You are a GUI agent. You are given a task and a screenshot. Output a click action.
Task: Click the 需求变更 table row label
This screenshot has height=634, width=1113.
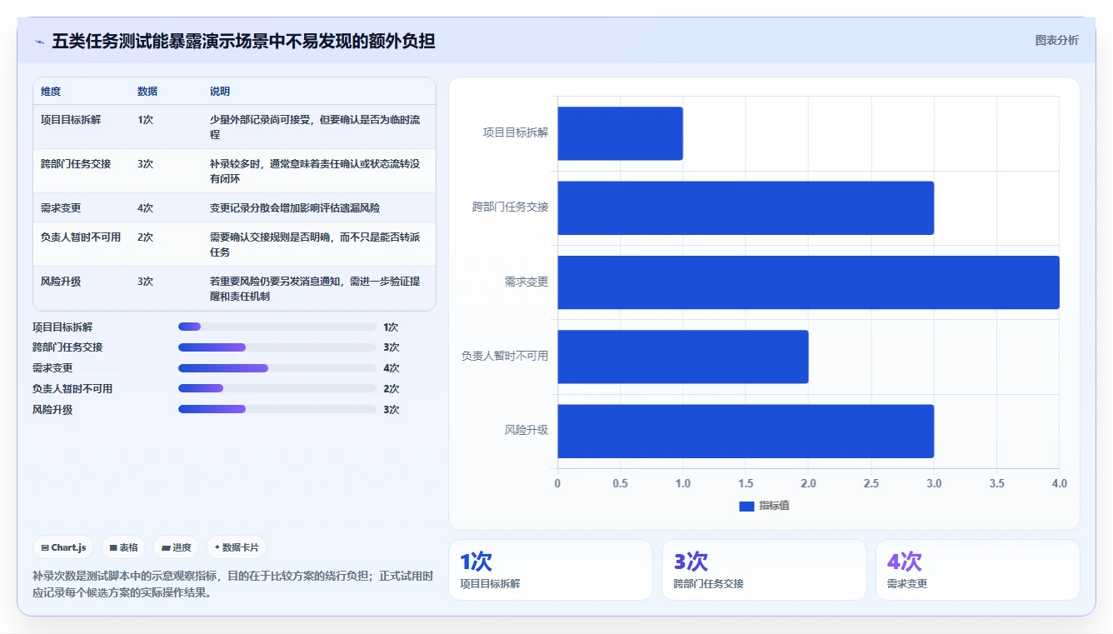[61, 207]
